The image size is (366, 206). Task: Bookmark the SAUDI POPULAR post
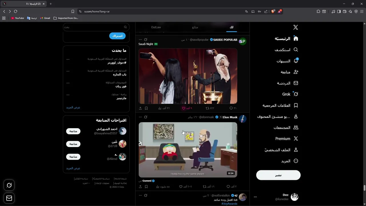tap(146, 108)
